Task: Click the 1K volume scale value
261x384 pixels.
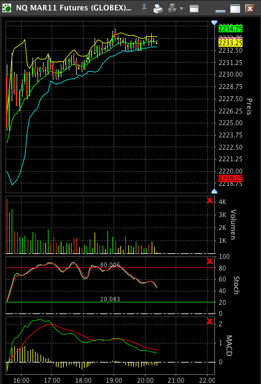Action: click(x=222, y=240)
